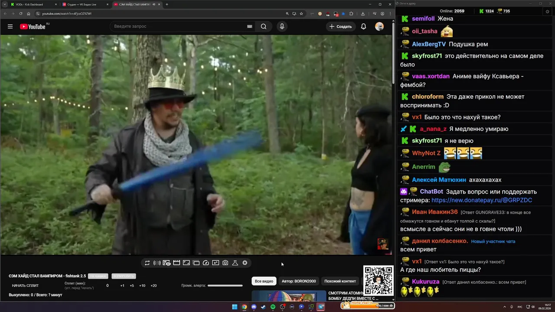Open the on-screen keyboard icon in search box
This screenshot has height=312, width=555.
[x=249, y=26]
